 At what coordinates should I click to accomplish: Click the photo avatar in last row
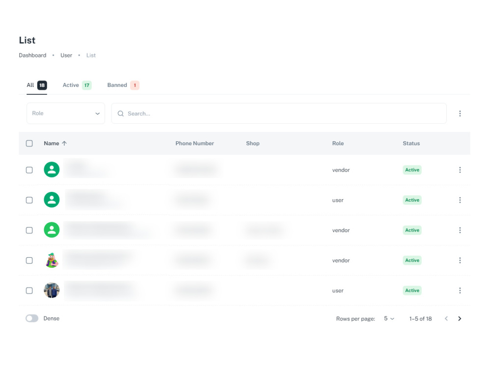[x=52, y=290]
